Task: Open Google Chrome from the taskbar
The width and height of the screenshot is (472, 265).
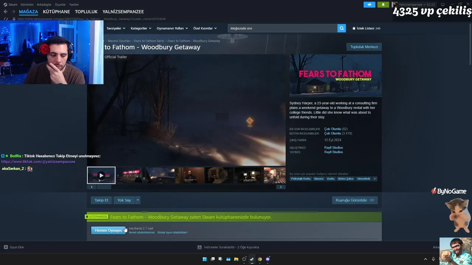Action: tap(260, 259)
